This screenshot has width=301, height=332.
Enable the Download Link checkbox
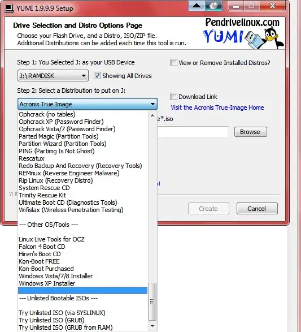(x=173, y=97)
